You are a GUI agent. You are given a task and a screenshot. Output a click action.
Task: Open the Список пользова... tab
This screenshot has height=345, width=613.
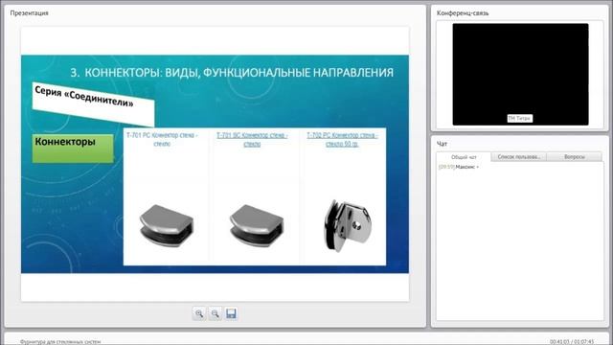519,157
